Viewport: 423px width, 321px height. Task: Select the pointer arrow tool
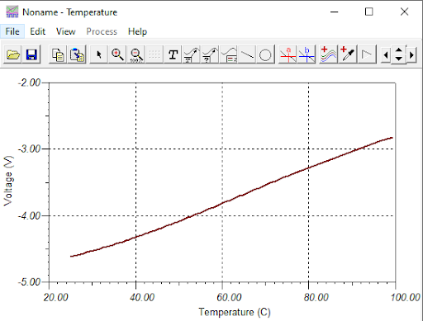point(98,54)
